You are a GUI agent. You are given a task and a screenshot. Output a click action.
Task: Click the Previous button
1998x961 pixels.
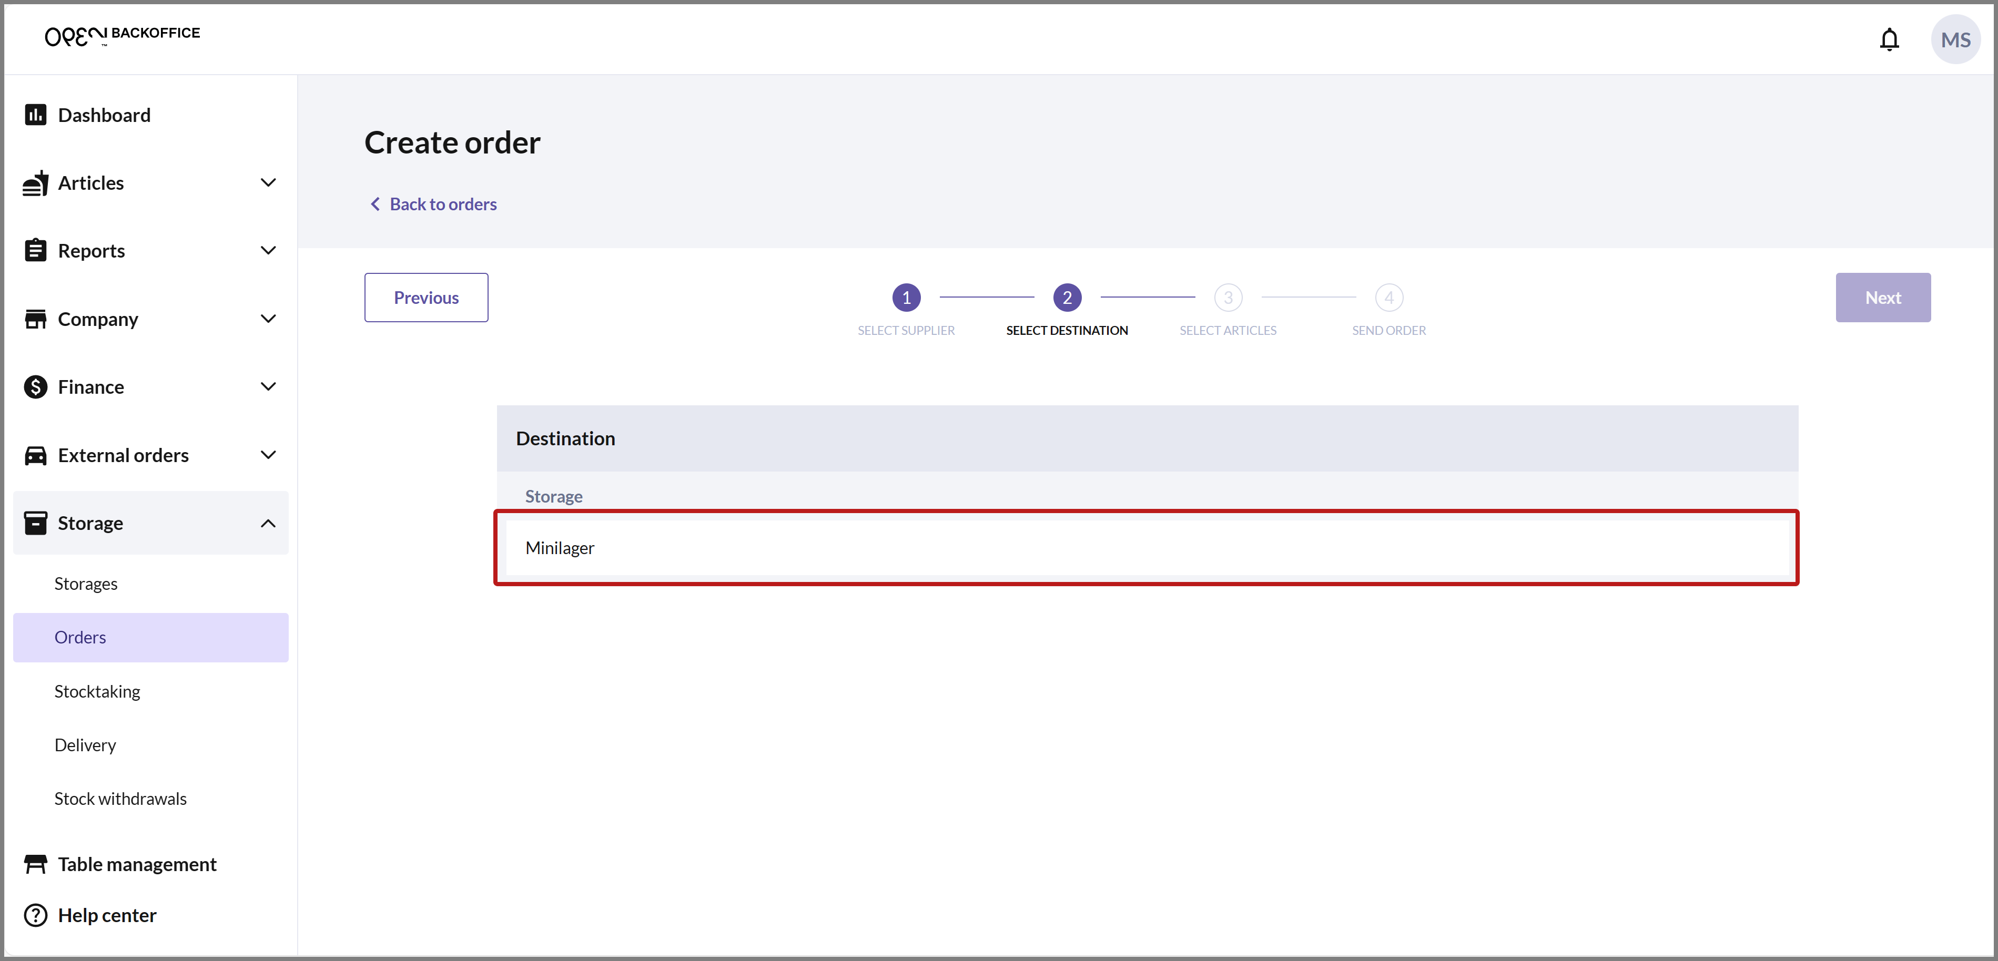coord(426,298)
